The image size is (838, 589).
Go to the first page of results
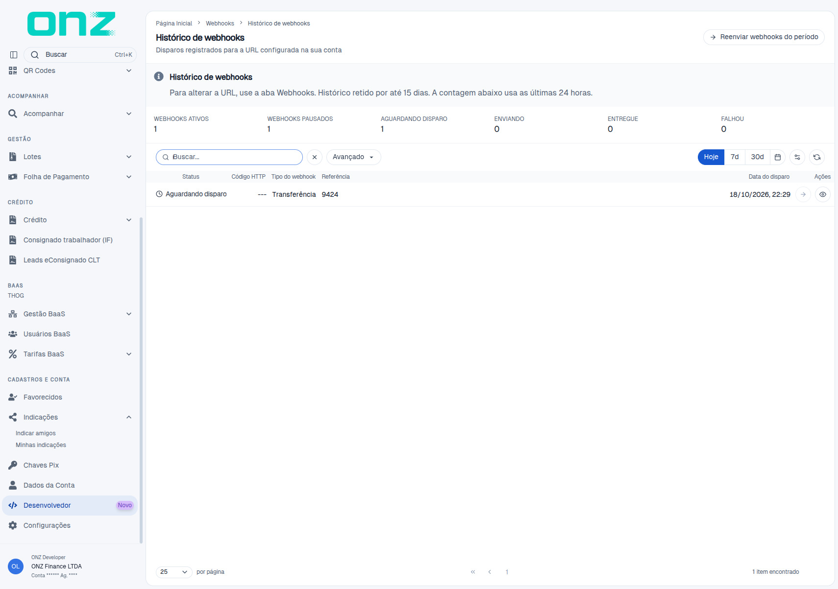click(473, 572)
